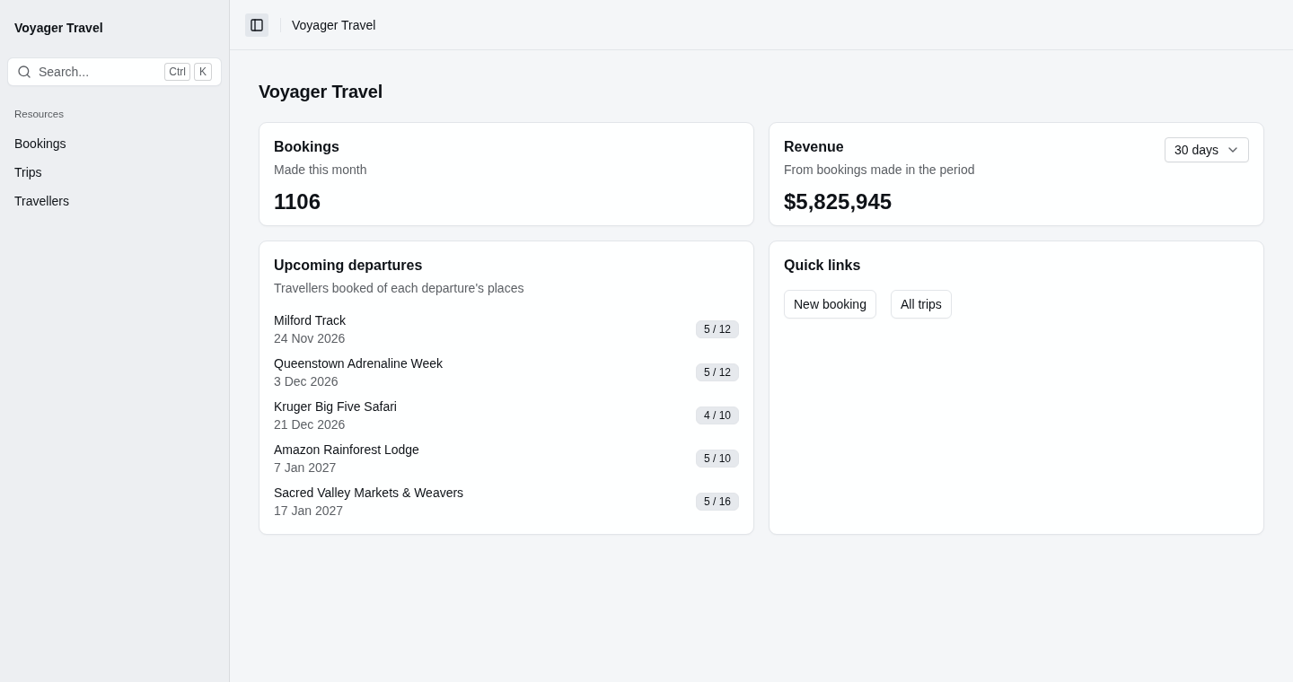Viewport: 1293px width, 682px height.
Task: Click the All trips button
Action: point(921,304)
